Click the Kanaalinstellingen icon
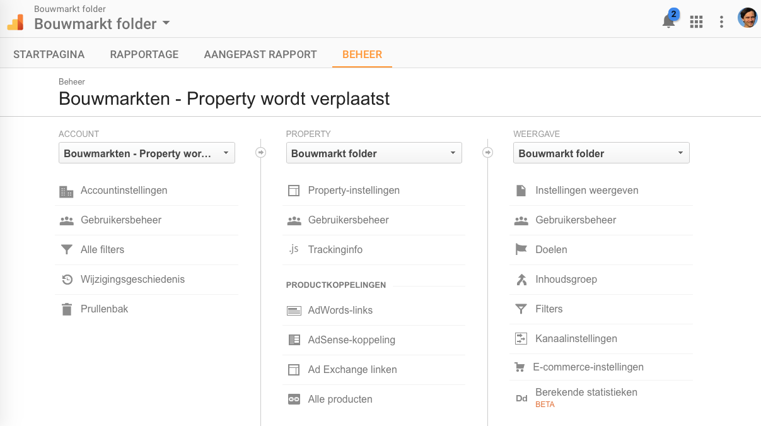 point(521,339)
